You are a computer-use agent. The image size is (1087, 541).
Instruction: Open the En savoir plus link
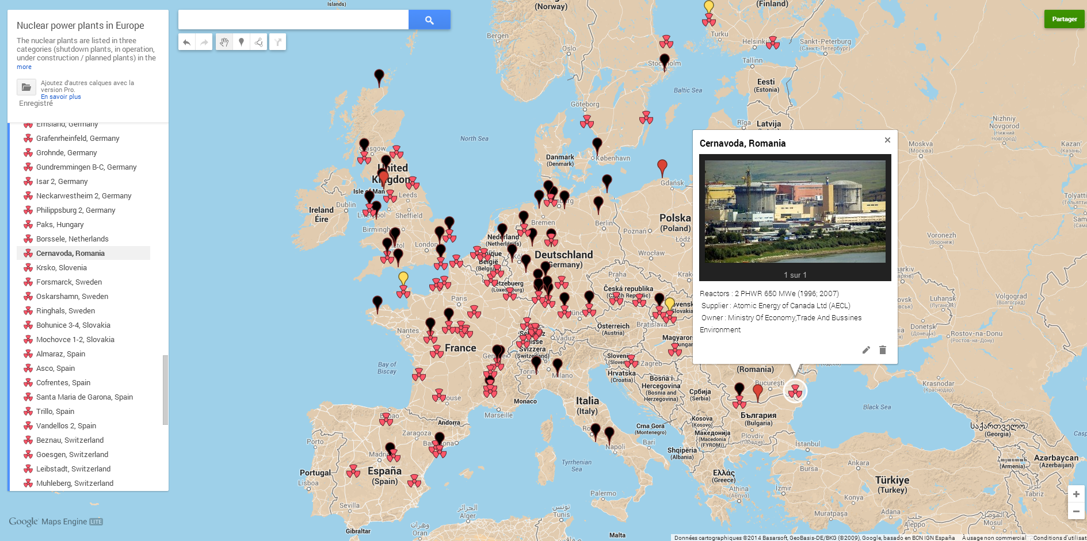61,97
